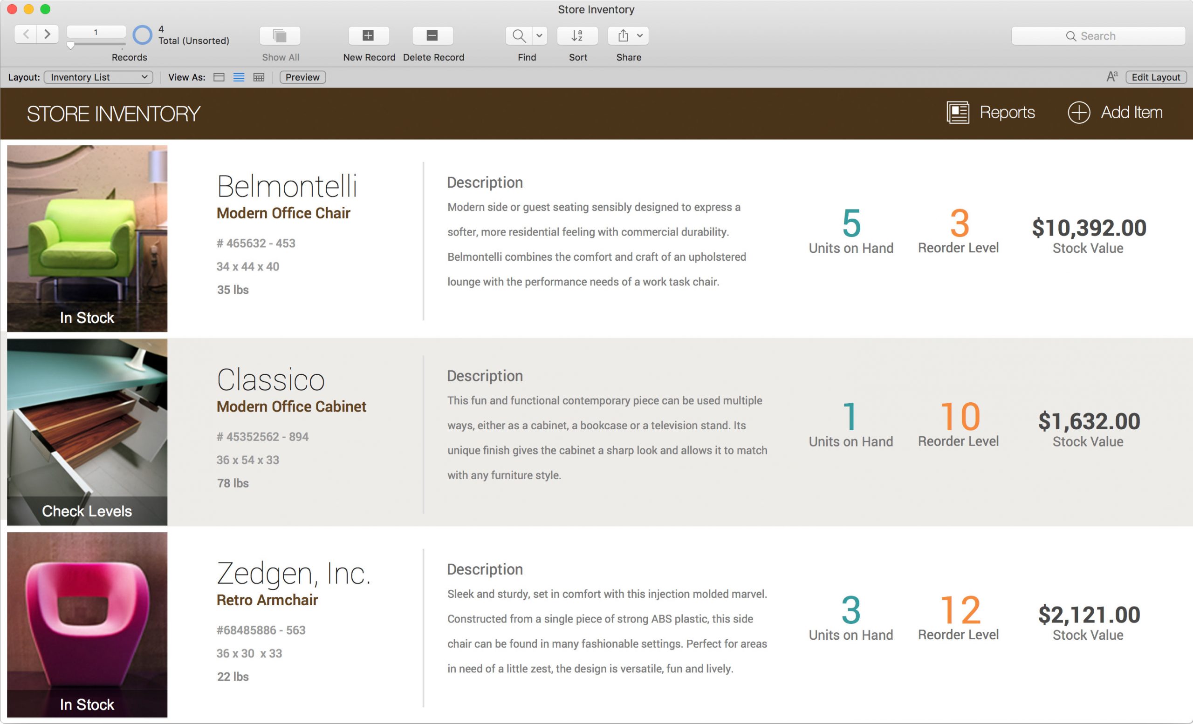Click the Zedgen description paragraph
The height and width of the screenshot is (724, 1193).
click(x=607, y=631)
